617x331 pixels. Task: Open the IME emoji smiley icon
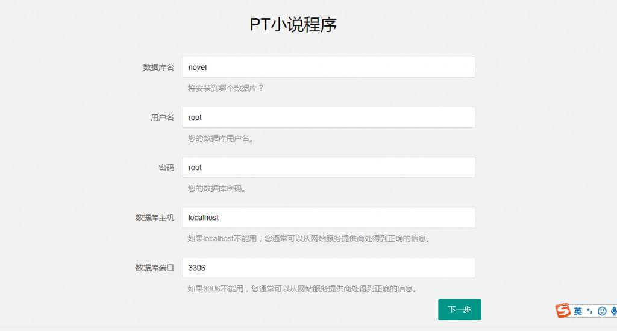[602, 311]
